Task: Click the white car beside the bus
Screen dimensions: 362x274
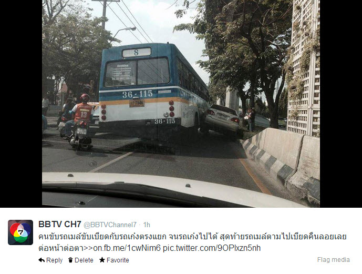Action: point(220,119)
